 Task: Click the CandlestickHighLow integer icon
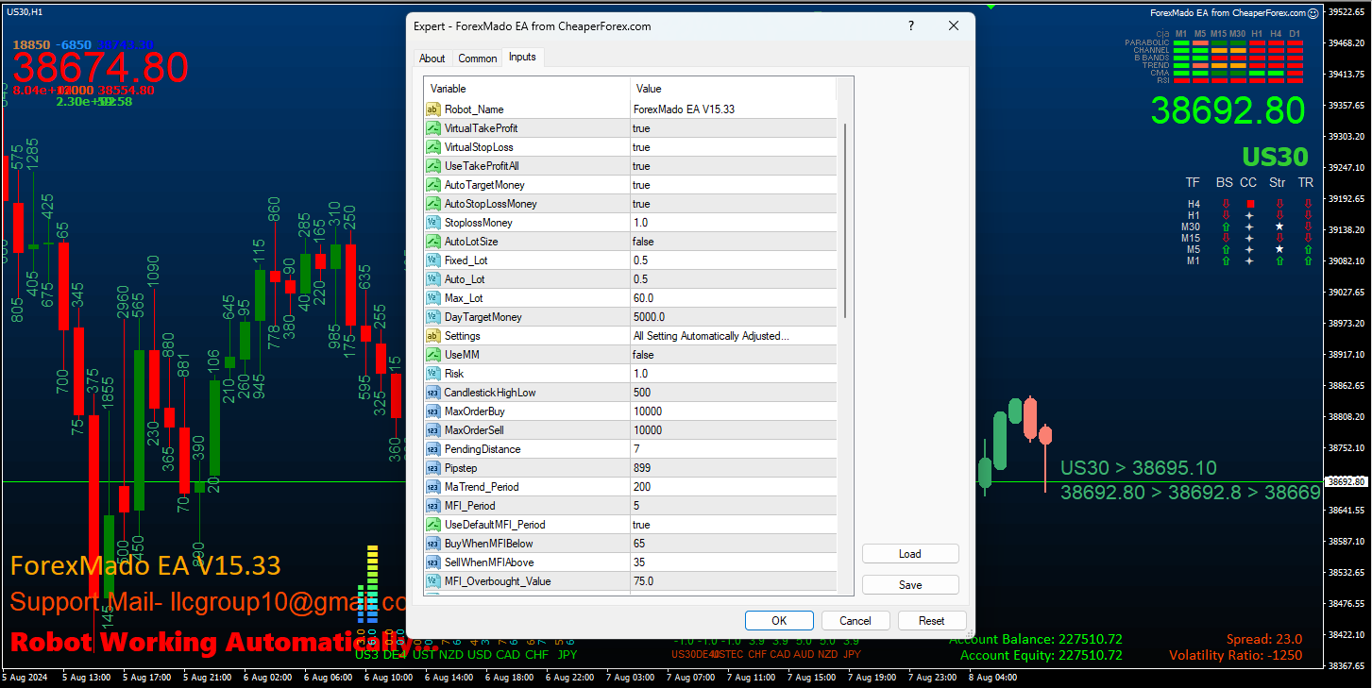pos(433,393)
